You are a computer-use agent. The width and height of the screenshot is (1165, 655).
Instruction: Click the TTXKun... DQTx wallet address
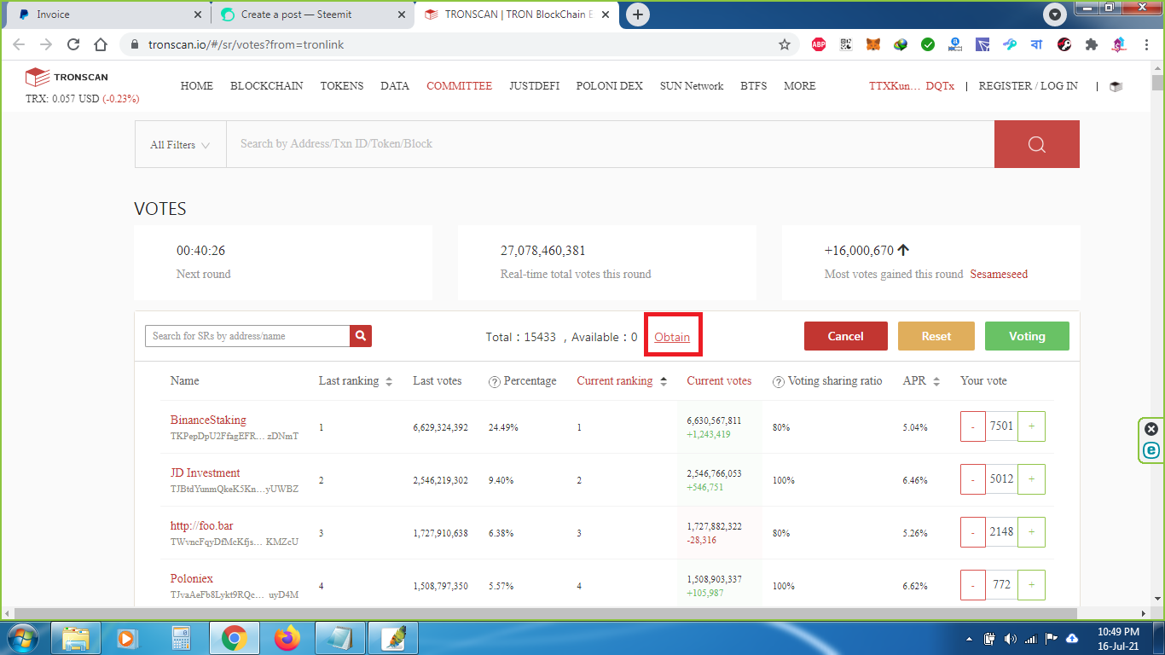tap(912, 86)
